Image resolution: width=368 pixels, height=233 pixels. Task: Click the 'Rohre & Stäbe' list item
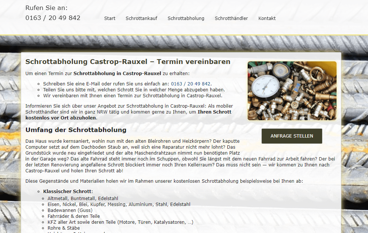(64, 228)
